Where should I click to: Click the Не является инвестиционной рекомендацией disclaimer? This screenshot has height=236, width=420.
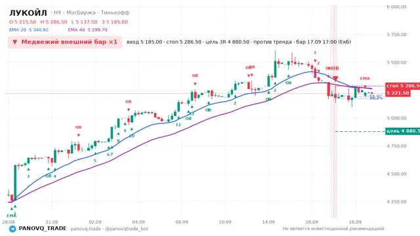pos(333,229)
